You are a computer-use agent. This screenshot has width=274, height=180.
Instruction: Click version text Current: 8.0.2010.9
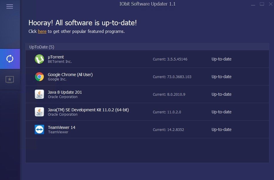[x=169, y=95]
